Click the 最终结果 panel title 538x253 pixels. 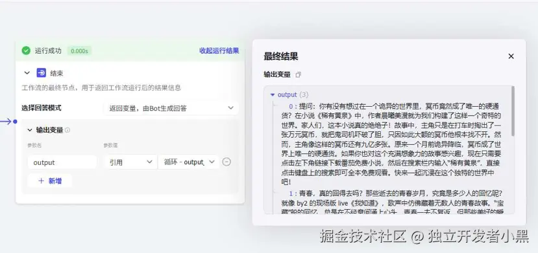point(280,56)
